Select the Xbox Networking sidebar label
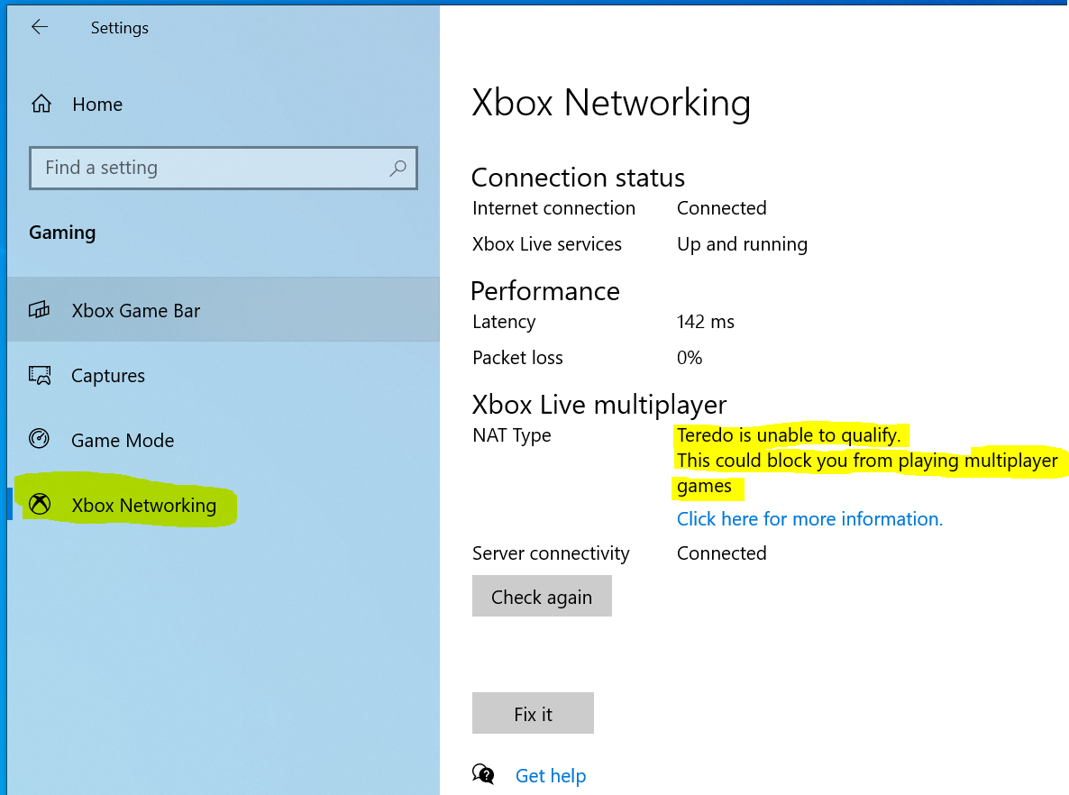The image size is (1069, 795). (143, 505)
